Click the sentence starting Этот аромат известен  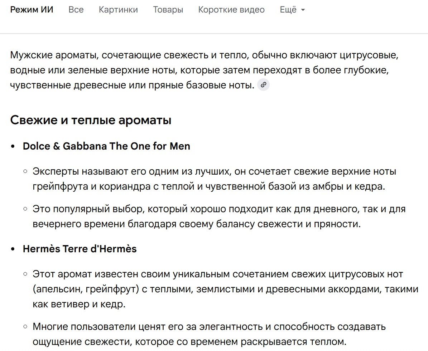[226, 289]
